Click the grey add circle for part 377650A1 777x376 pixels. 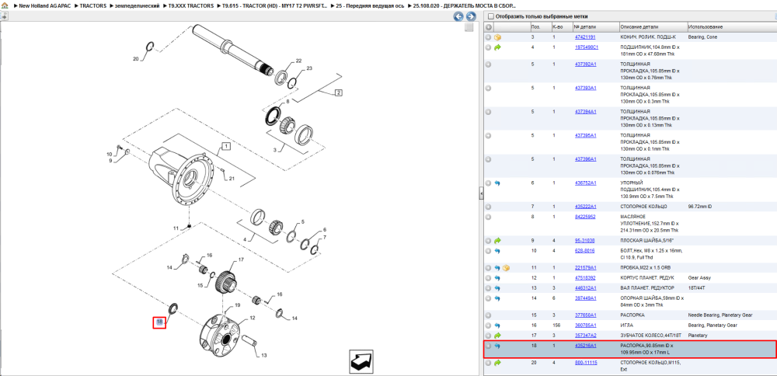489,315
